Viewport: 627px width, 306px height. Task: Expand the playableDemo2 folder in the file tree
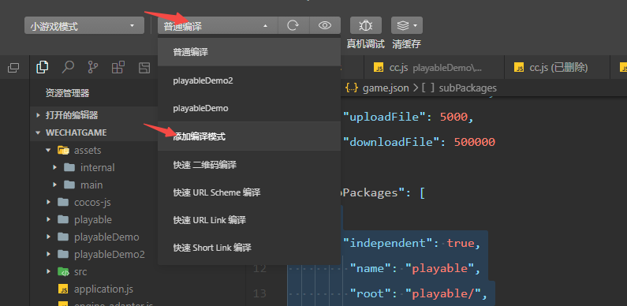click(x=48, y=255)
